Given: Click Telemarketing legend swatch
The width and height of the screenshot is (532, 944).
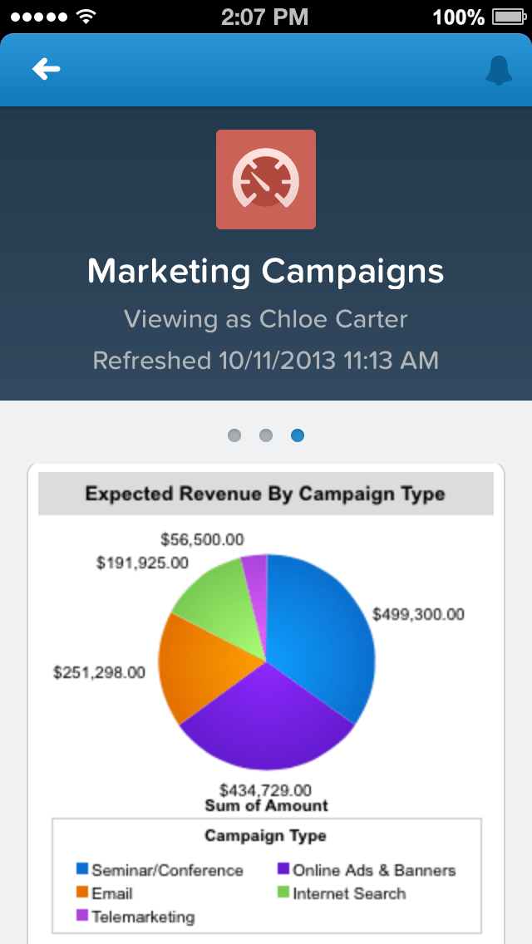Looking at the screenshot, I should coord(82,917).
